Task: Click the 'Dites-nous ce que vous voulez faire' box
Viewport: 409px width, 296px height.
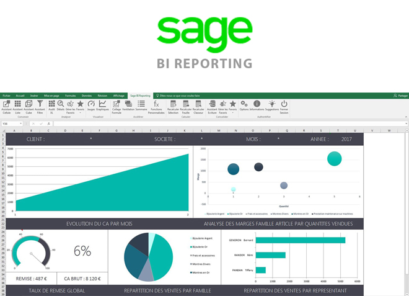Action: (178, 96)
